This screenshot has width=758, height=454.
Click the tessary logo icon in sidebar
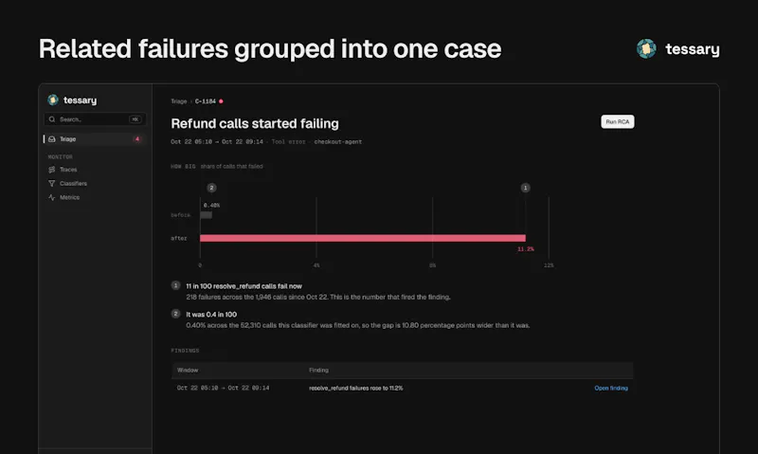coord(53,100)
